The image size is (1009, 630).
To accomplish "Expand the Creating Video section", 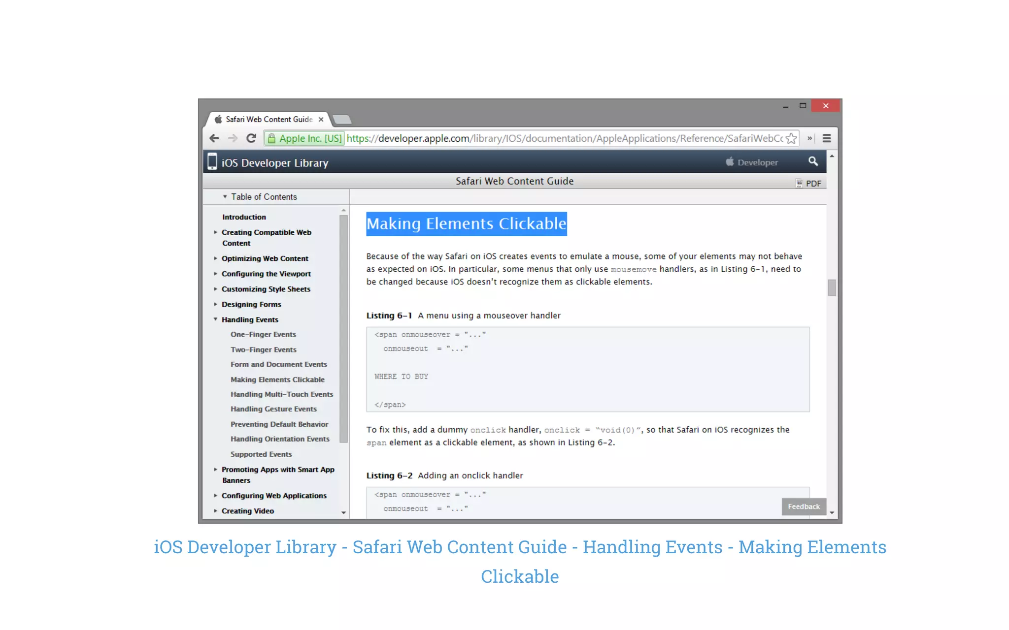I will click(215, 510).
